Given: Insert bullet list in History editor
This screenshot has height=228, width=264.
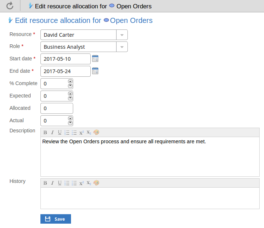Looking at the screenshot, I should coord(74,183).
